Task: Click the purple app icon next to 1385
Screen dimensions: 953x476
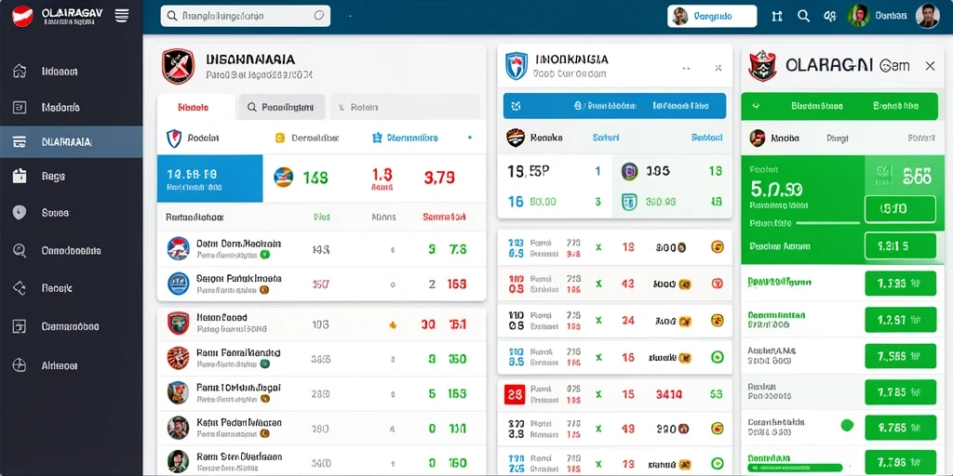Action: 630,172
